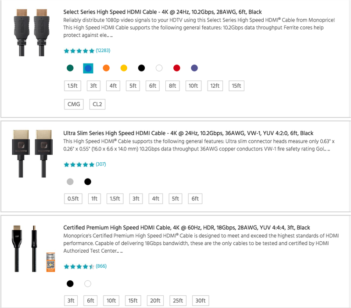Choose the orange color option
Viewport: 351px width, 308px height.
[x=106, y=68]
